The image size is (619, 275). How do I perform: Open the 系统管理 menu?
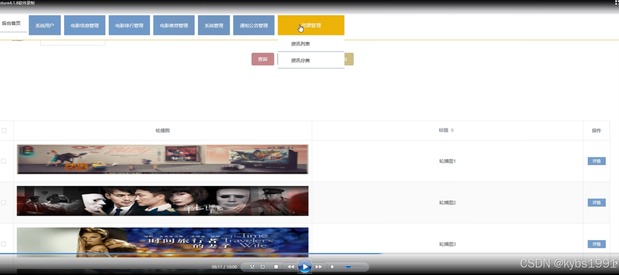tap(214, 26)
